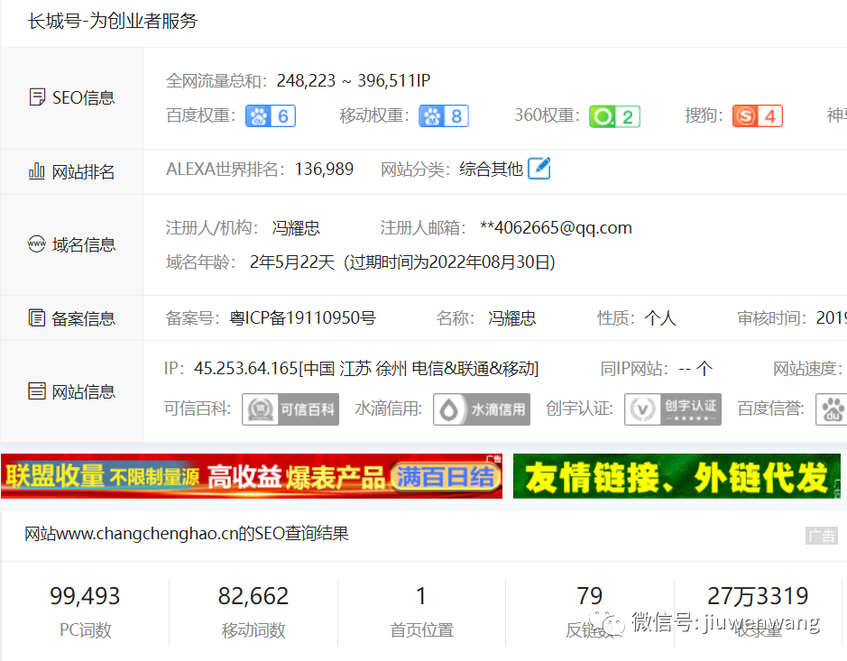Open the 可信百科 certification badge
Screen dimensions: 847x661
pos(290,409)
